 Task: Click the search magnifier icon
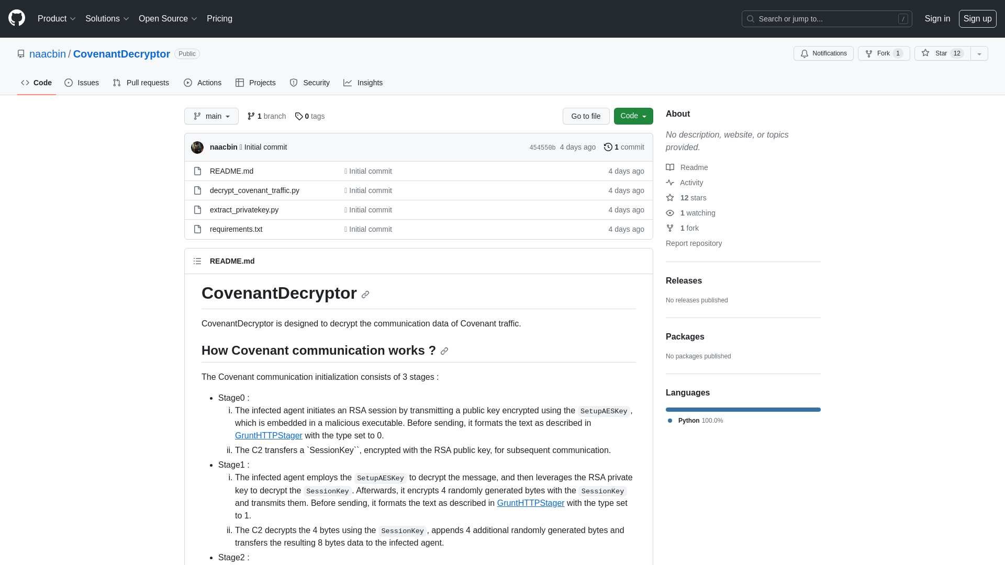pyautogui.click(x=751, y=19)
